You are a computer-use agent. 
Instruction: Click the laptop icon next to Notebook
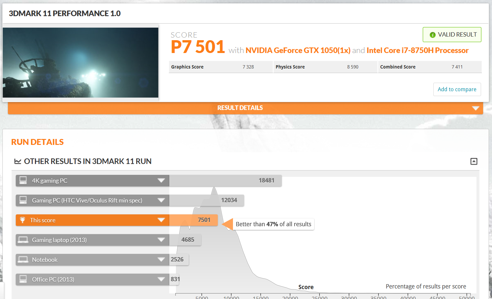23,259
